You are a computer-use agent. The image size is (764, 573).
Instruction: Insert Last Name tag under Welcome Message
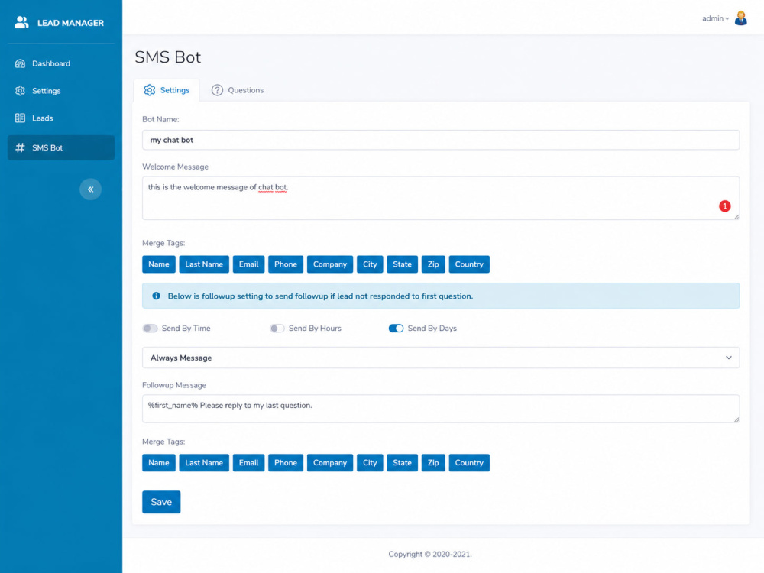click(x=204, y=264)
